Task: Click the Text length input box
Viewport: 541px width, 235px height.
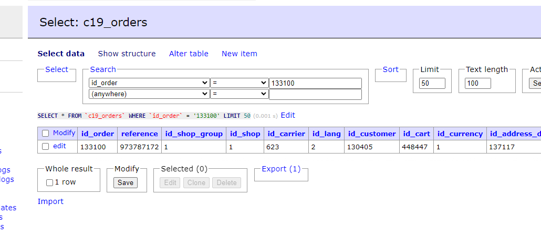Action: 477,83
